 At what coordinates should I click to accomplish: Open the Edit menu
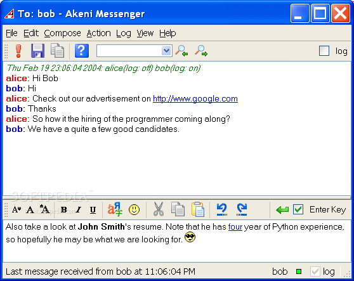click(x=31, y=34)
